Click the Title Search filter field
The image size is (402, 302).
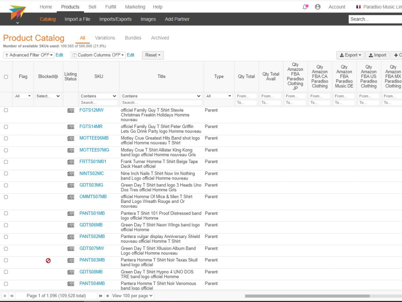pos(161,102)
